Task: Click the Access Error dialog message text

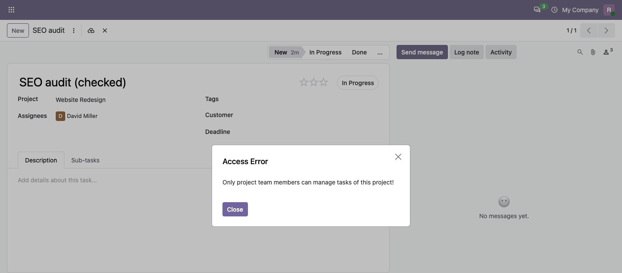Action: pos(308,182)
